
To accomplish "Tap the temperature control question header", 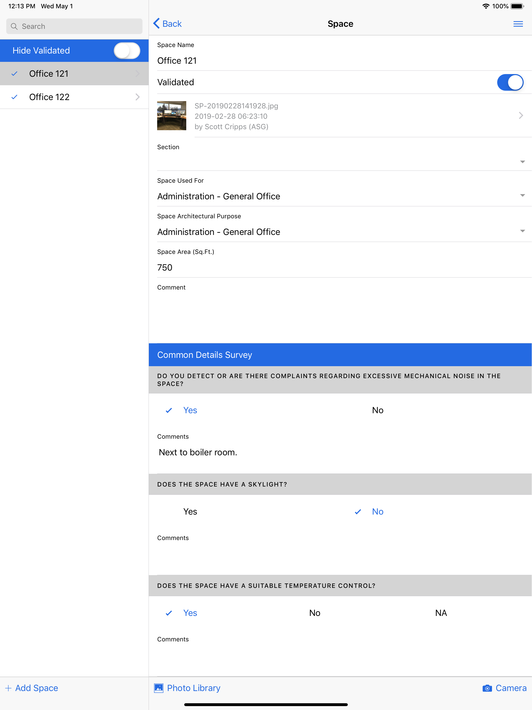I will coord(340,586).
